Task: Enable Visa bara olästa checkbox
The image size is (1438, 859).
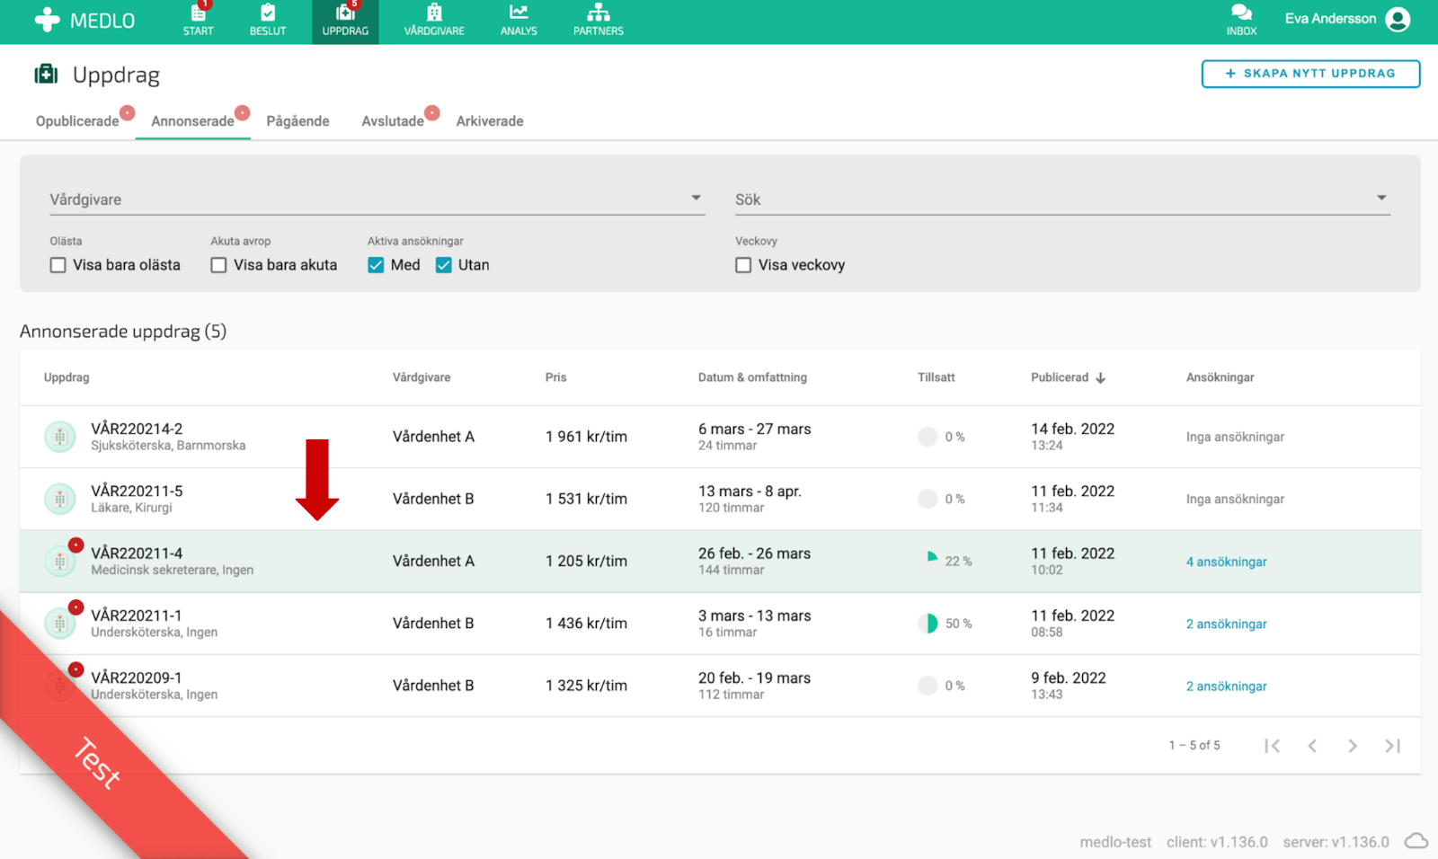Action: [x=58, y=265]
